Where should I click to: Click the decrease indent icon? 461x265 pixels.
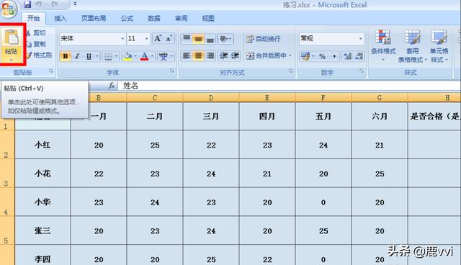(x=224, y=55)
